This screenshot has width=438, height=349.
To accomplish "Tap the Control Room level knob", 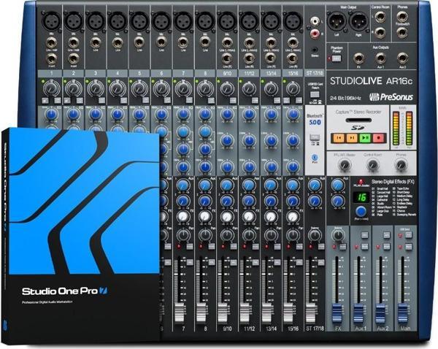I will 372,165.
